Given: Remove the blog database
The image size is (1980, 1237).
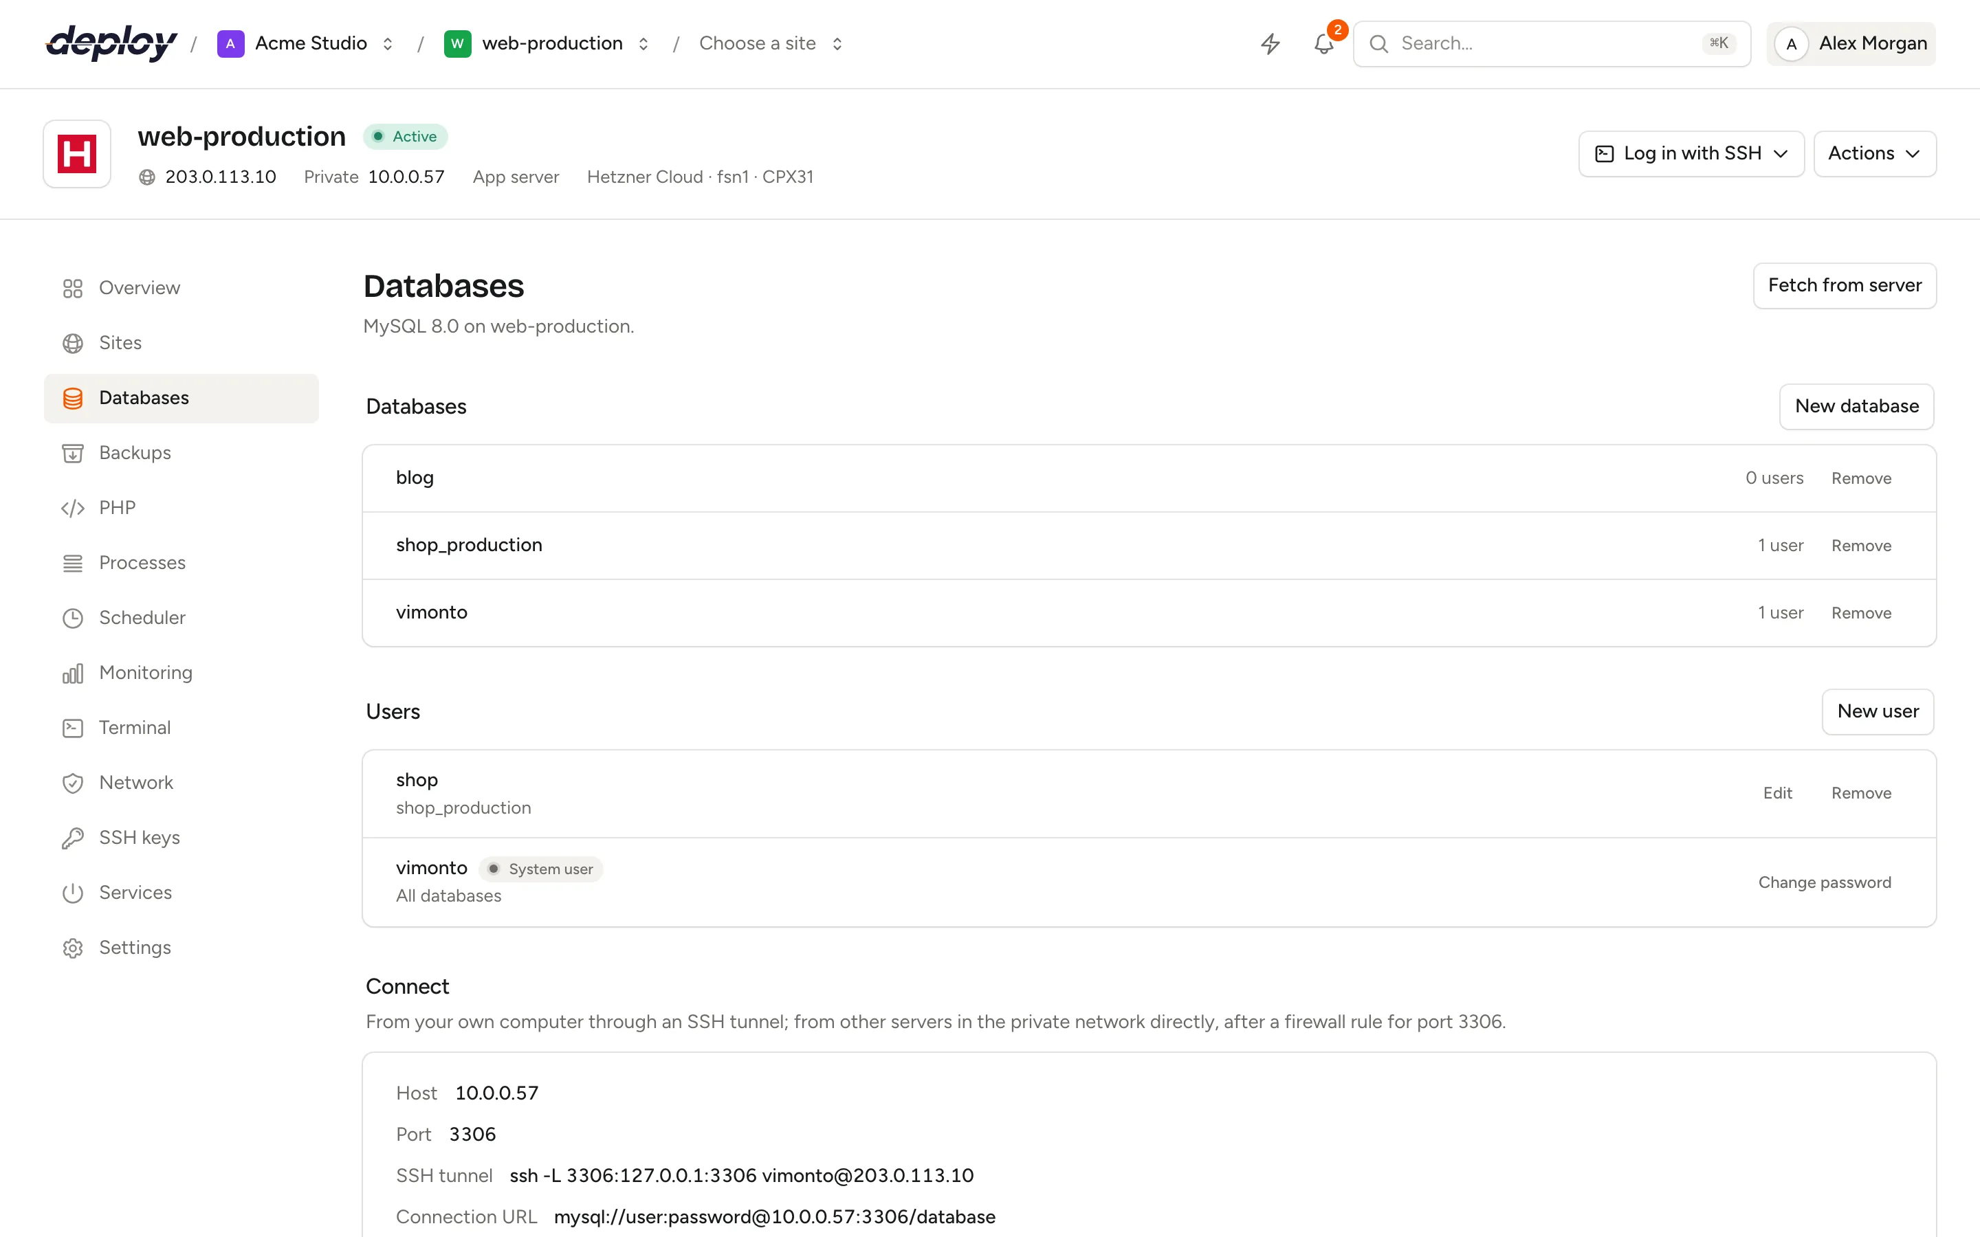Looking at the screenshot, I should point(1860,478).
